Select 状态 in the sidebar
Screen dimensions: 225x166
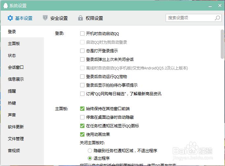coord(22,55)
